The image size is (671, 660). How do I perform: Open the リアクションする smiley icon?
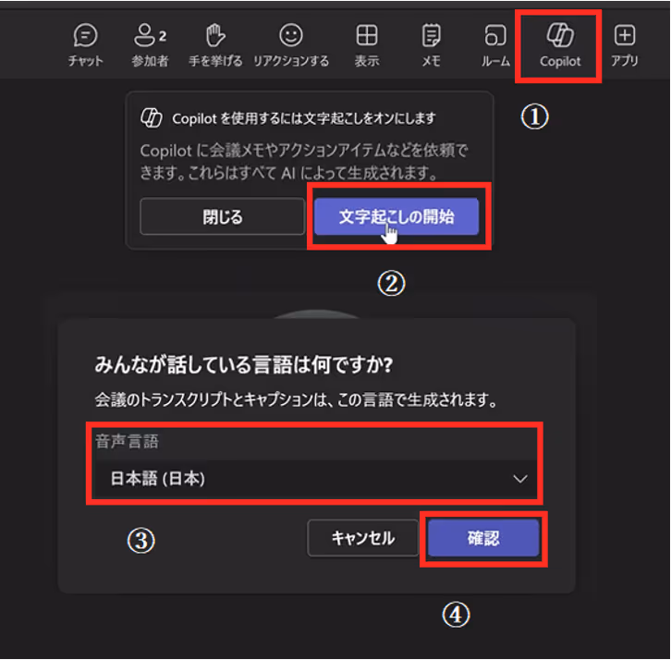pos(291,35)
